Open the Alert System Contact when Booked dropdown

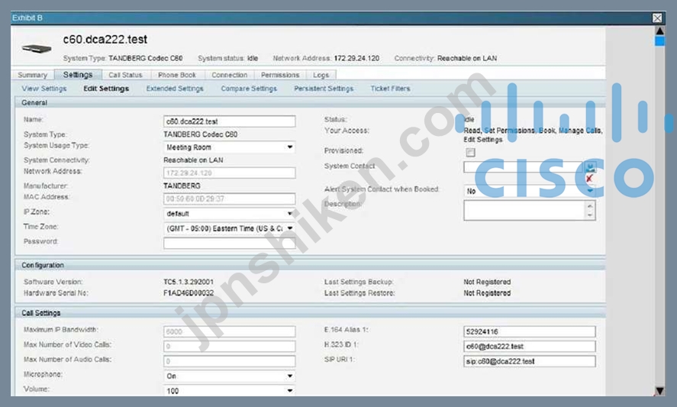tap(530, 191)
